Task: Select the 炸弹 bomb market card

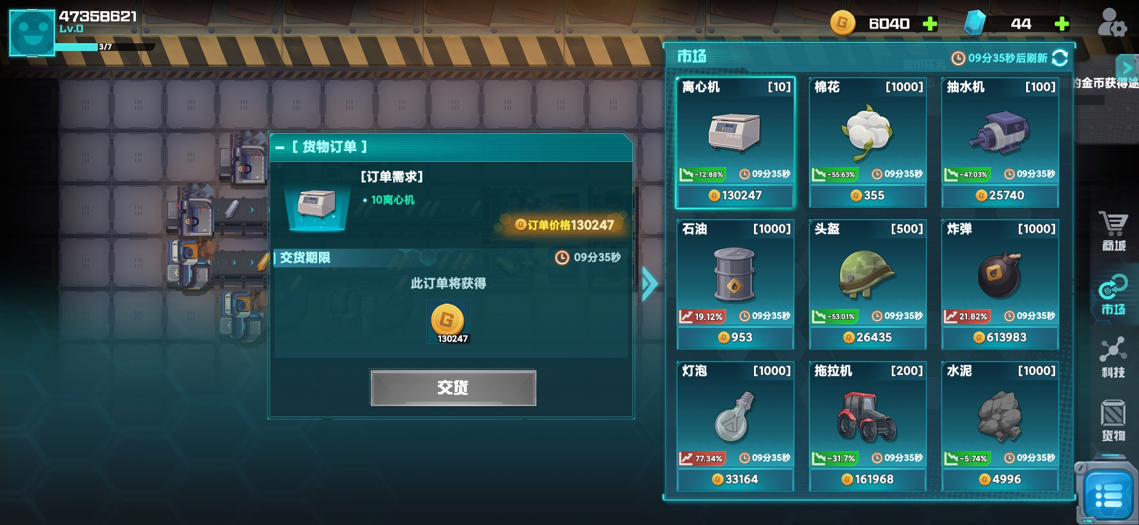Action: (1000, 284)
